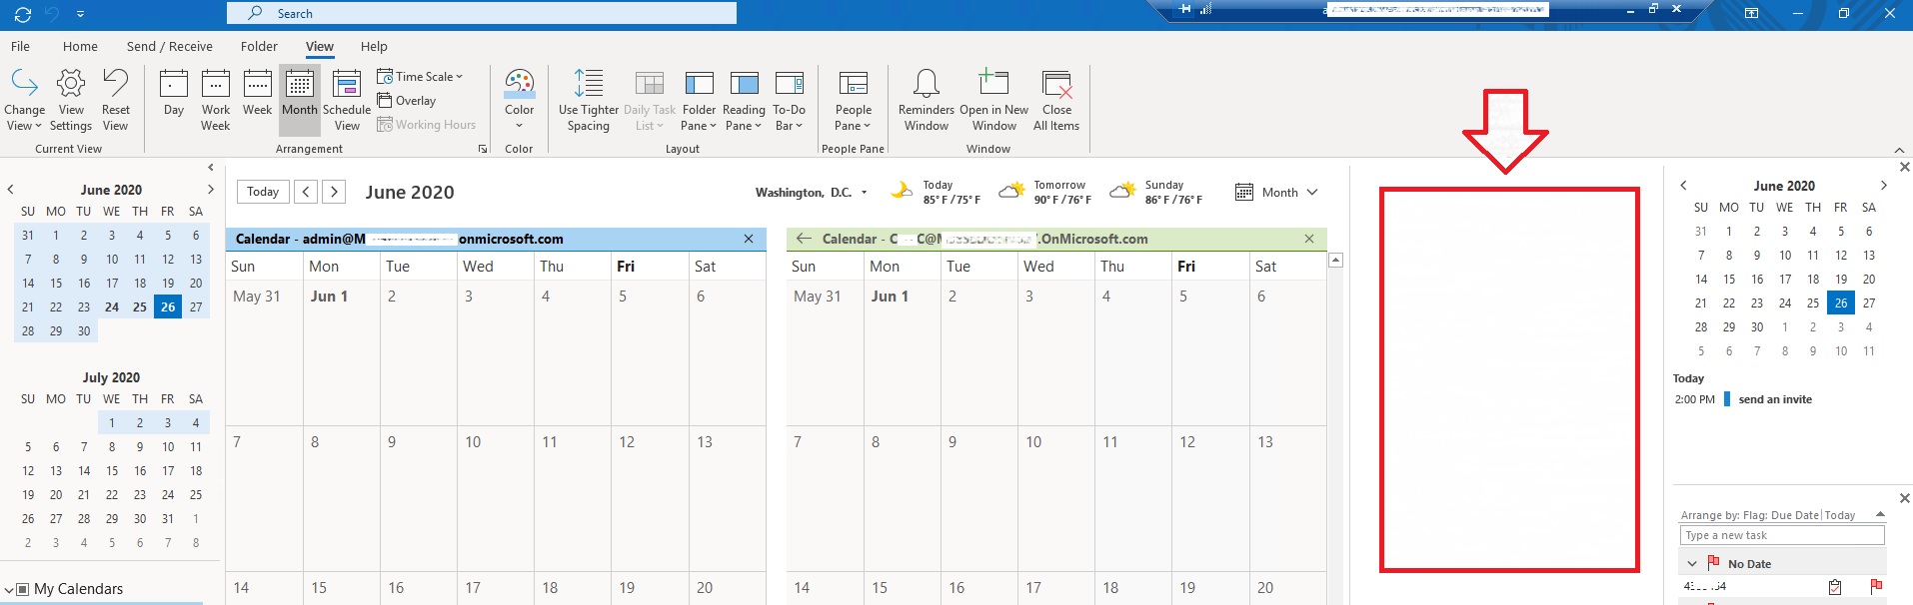Toggle Overlay mode
Screen dimensions: 1913x605
tap(407, 101)
